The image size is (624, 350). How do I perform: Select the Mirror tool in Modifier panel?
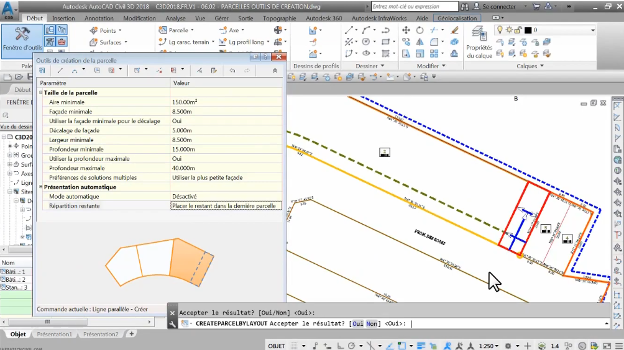point(420,42)
